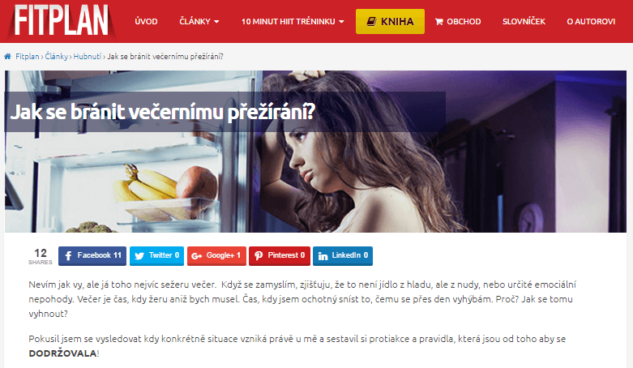
Task: Click the Pinterest icon
Action: (x=259, y=255)
